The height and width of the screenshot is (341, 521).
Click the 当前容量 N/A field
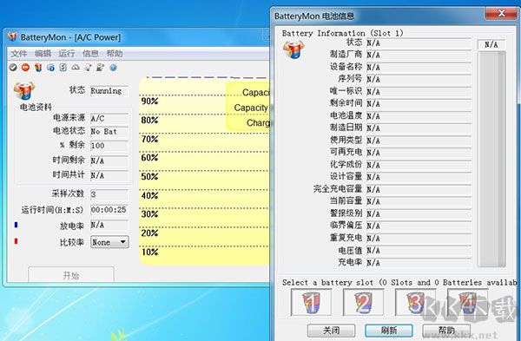coord(419,201)
